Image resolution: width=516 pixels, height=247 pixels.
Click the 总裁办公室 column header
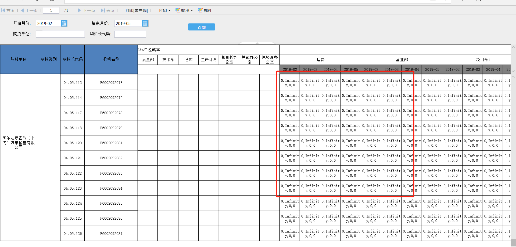click(x=249, y=60)
